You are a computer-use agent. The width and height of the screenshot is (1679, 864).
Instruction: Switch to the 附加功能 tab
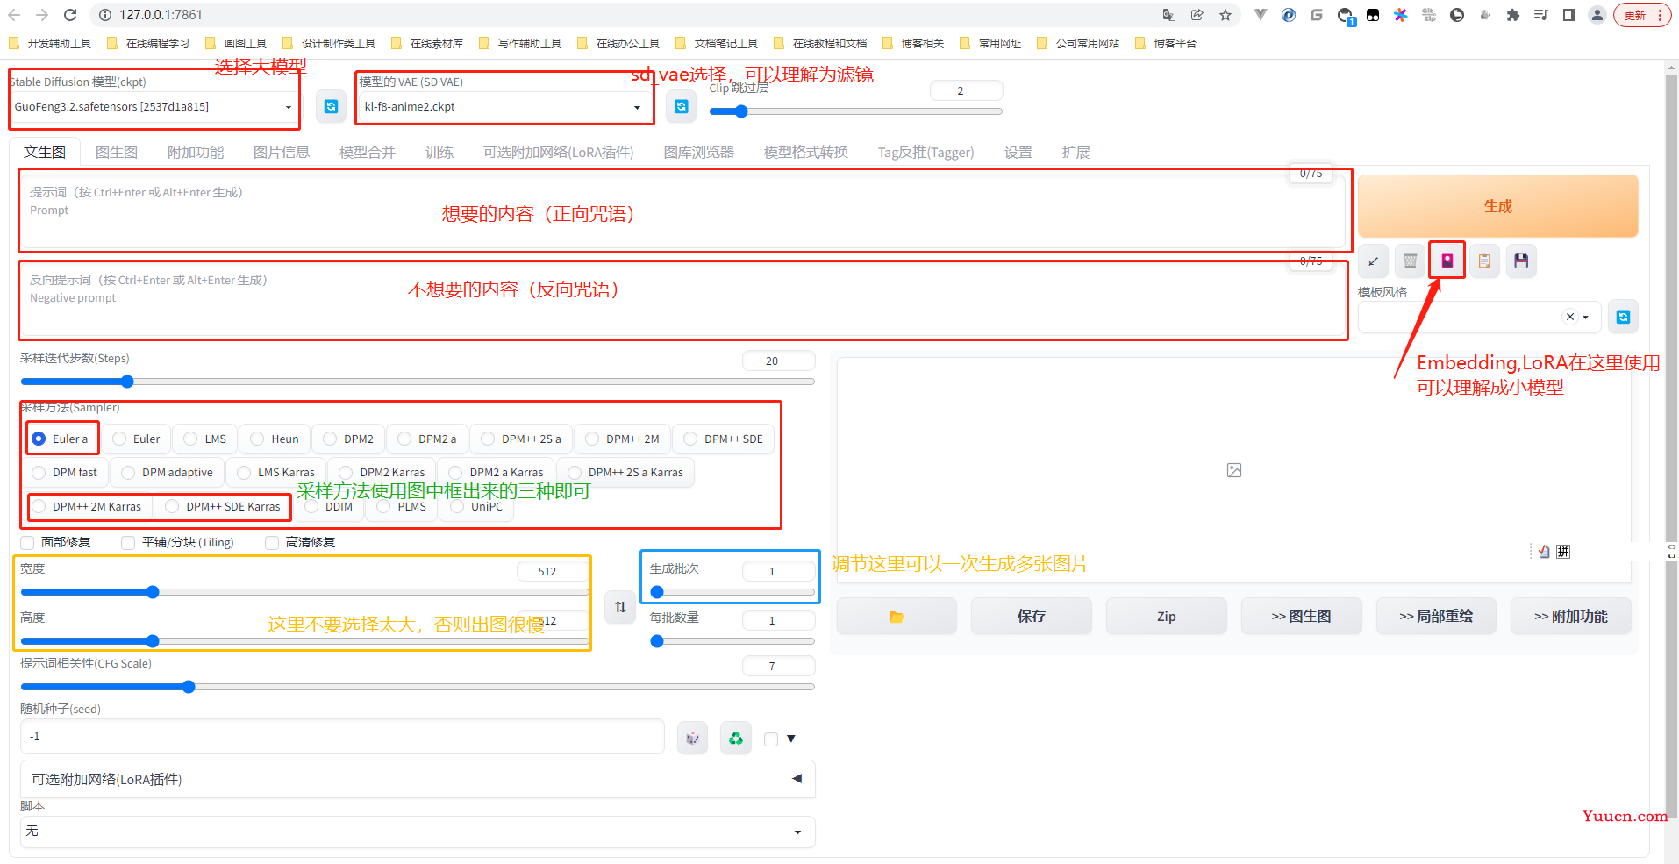196,152
